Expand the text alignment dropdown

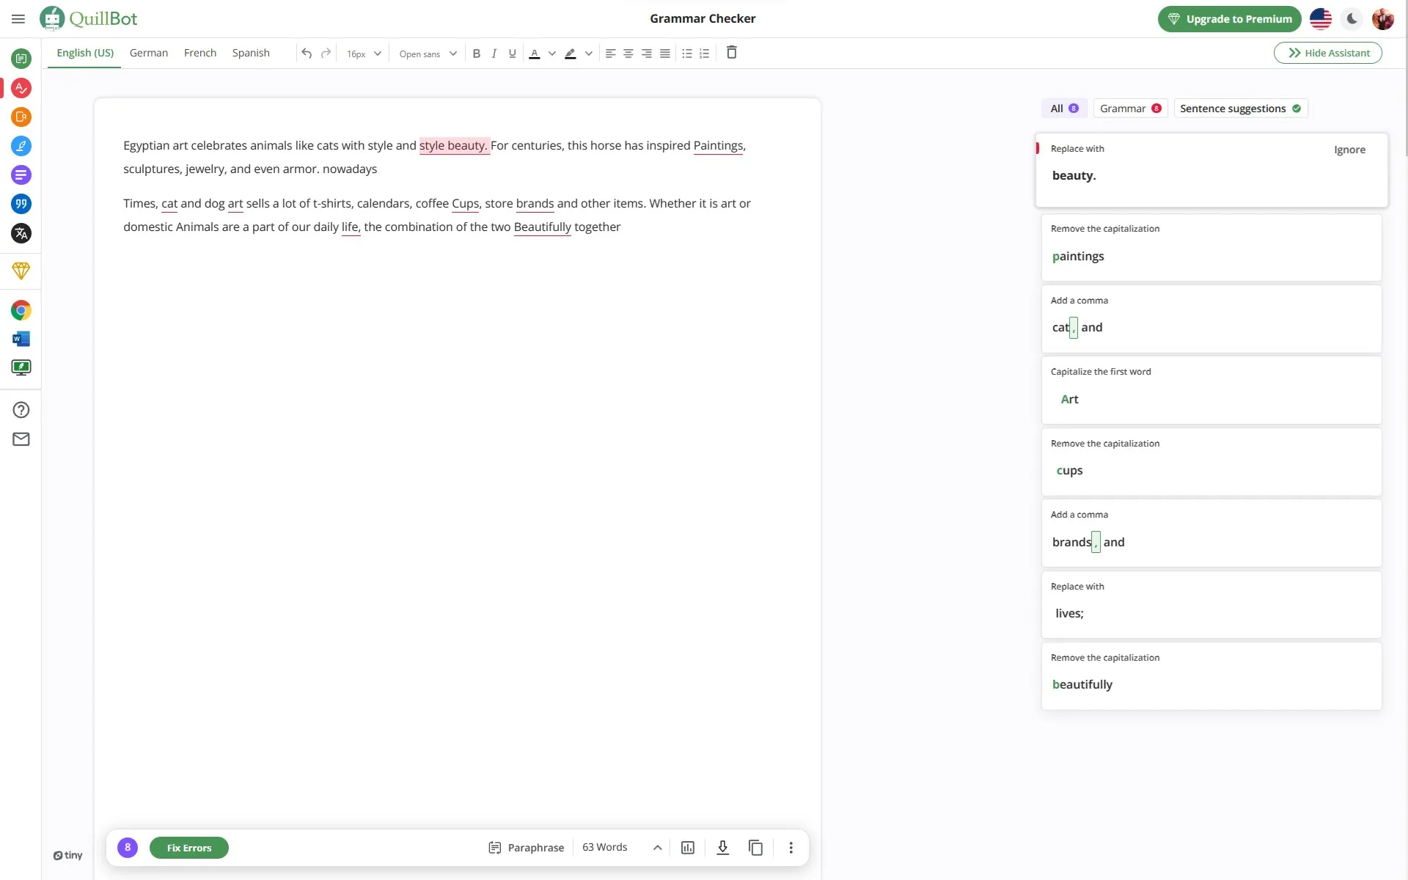click(610, 53)
